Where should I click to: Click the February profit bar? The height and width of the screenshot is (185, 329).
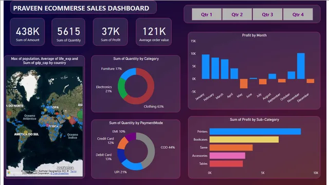(x=215, y=68)
